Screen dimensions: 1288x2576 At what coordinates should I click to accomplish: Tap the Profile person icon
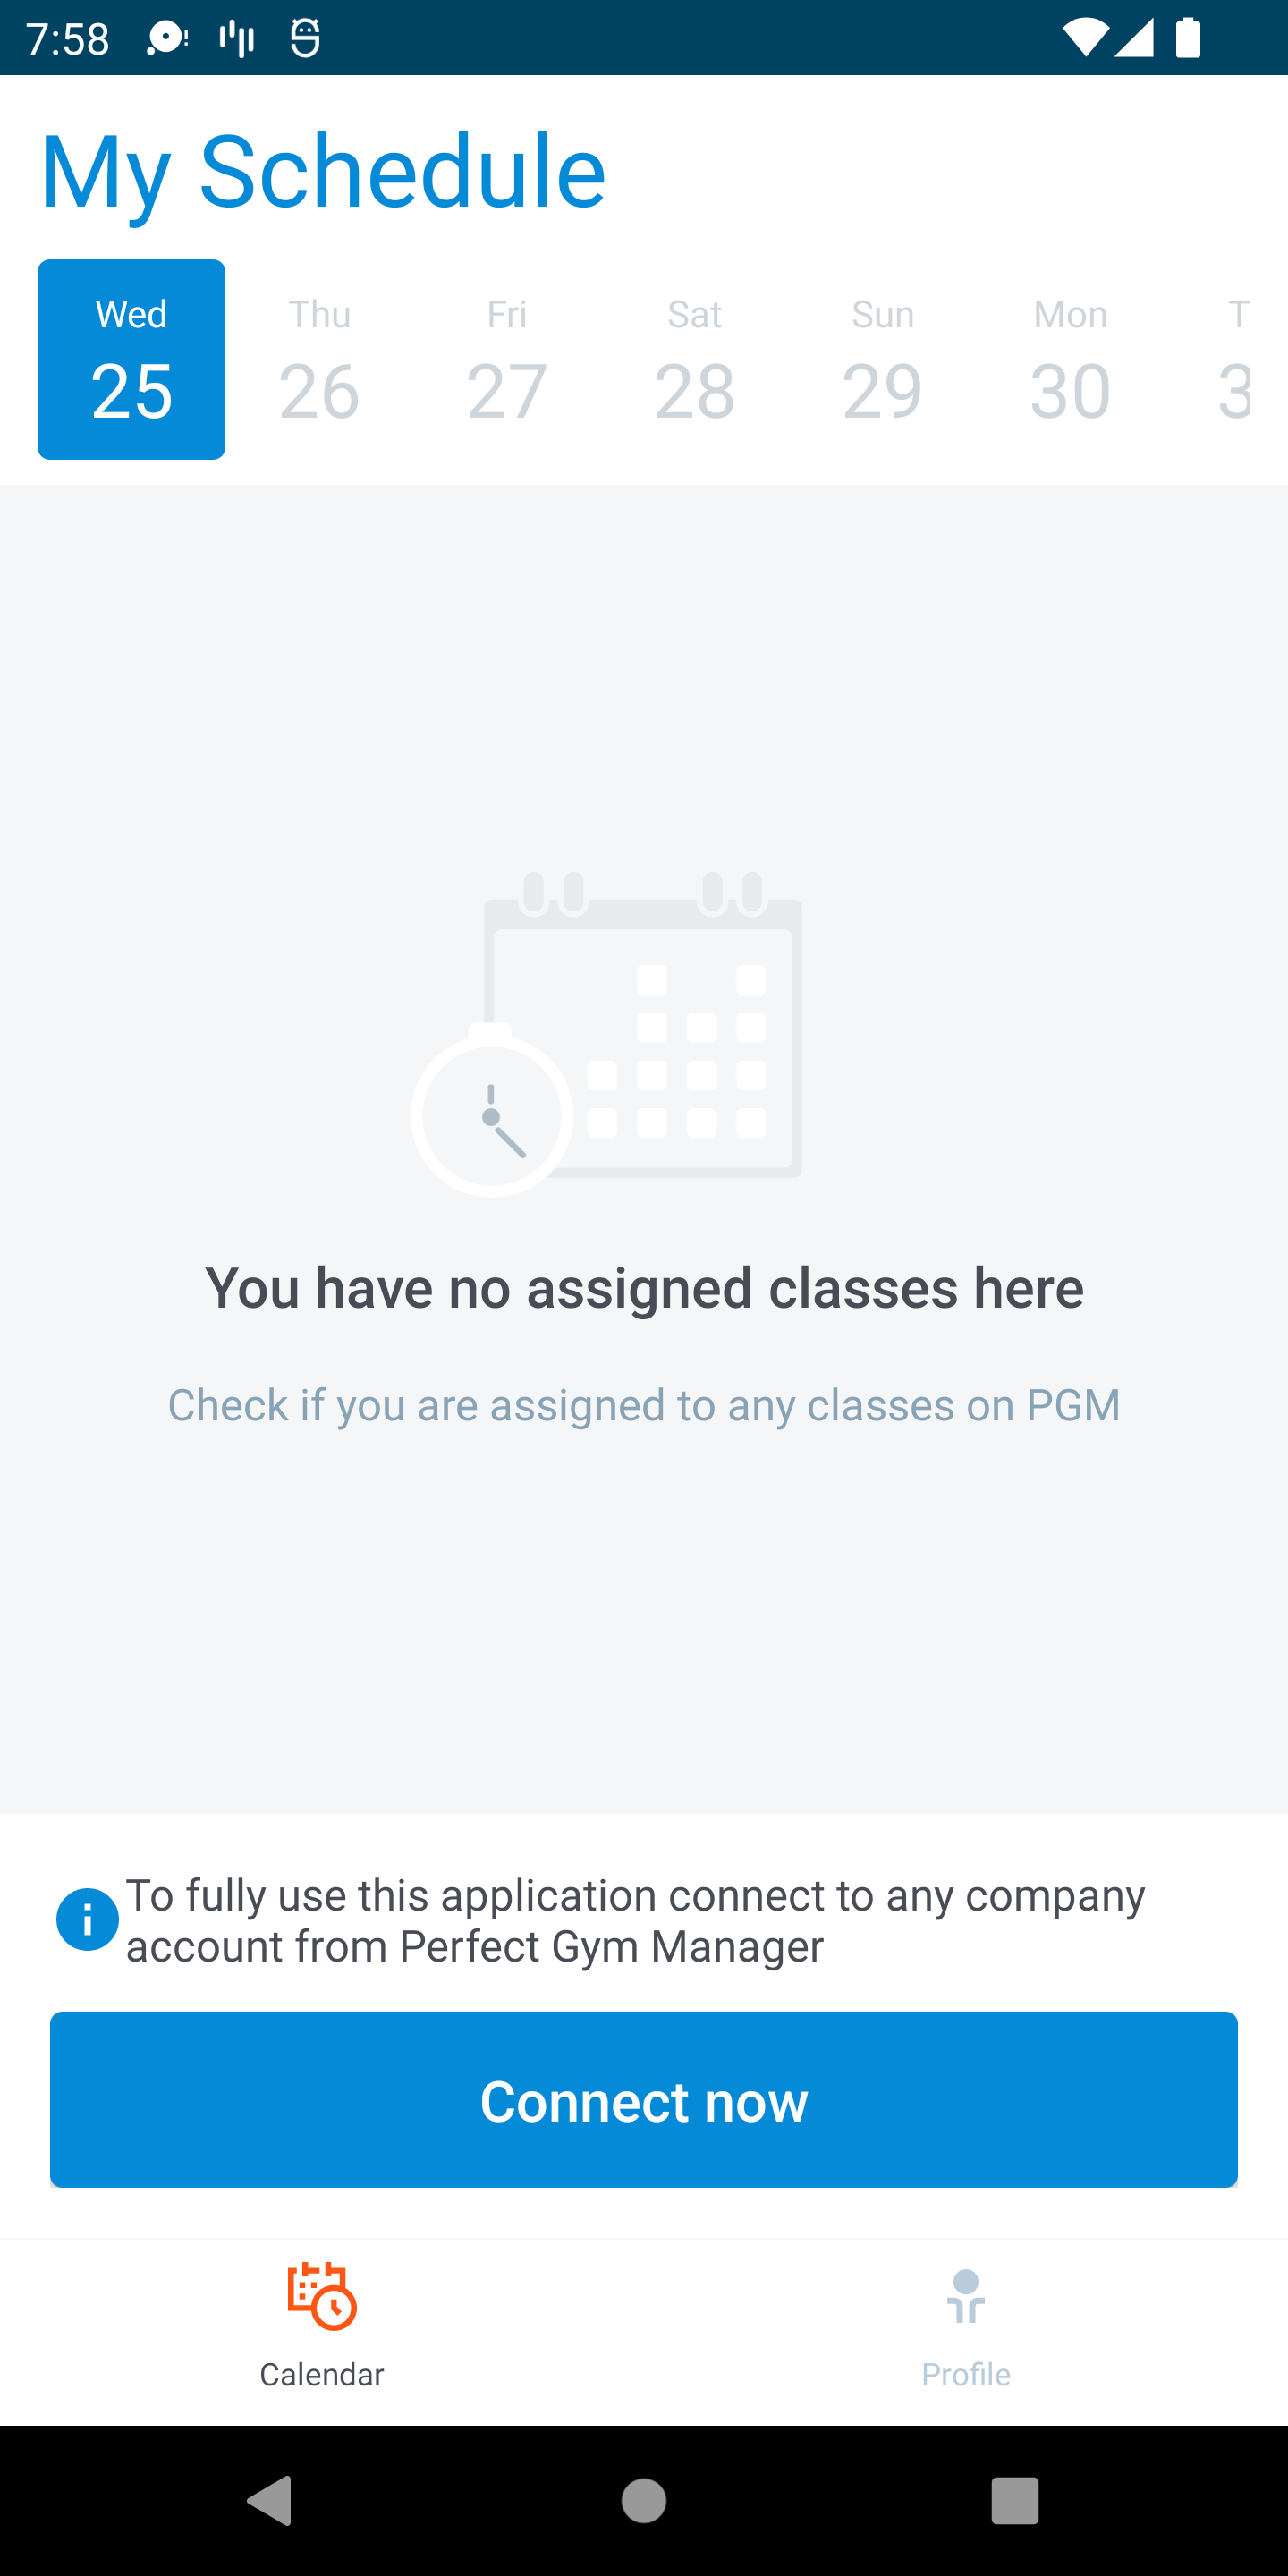[x=965, y=2296]
